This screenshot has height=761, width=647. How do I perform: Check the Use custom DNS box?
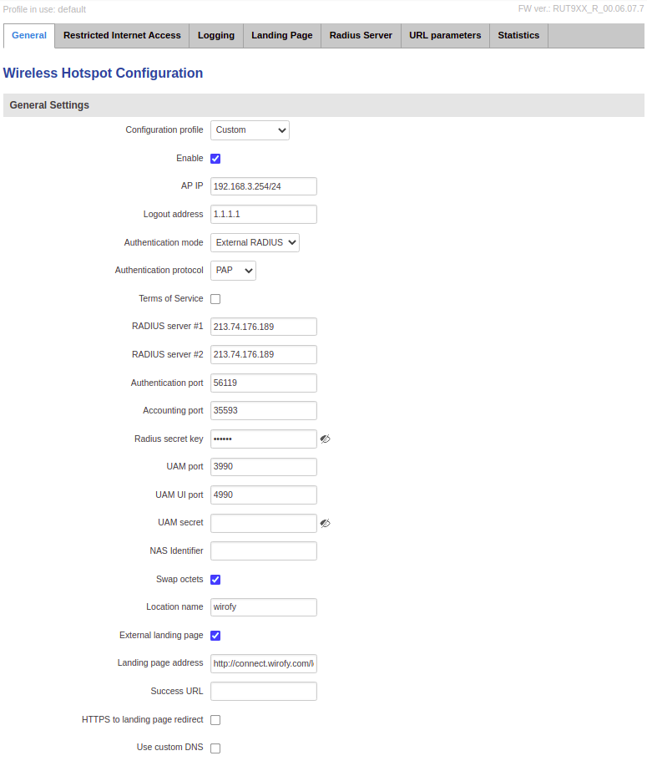(215, 748)
